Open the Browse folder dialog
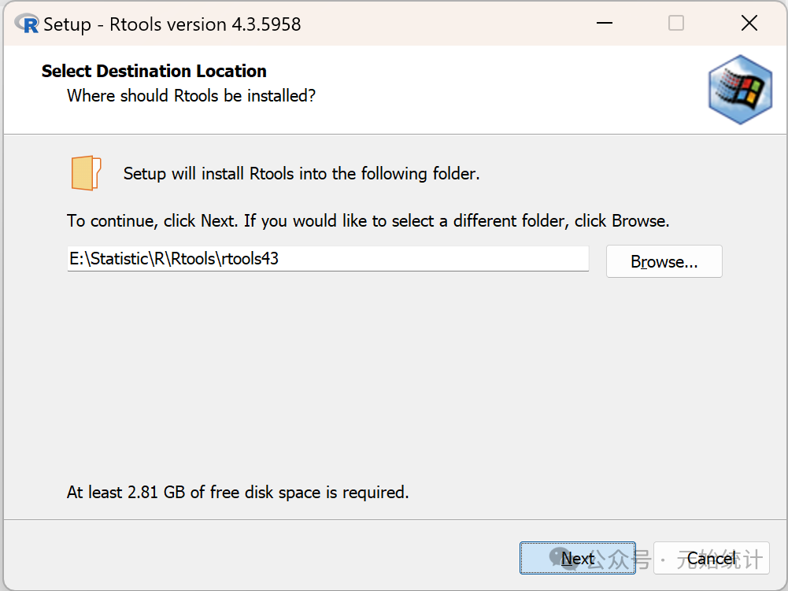The image size is (788, 591). (664, 262)
